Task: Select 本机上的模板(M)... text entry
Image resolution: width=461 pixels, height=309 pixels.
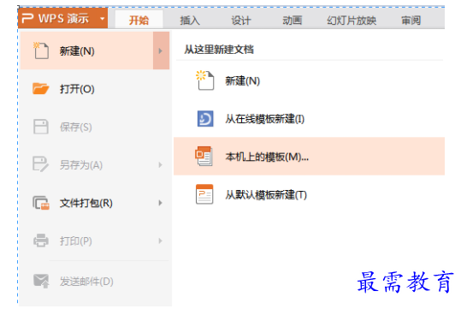Action: click(x=267, y=157)
